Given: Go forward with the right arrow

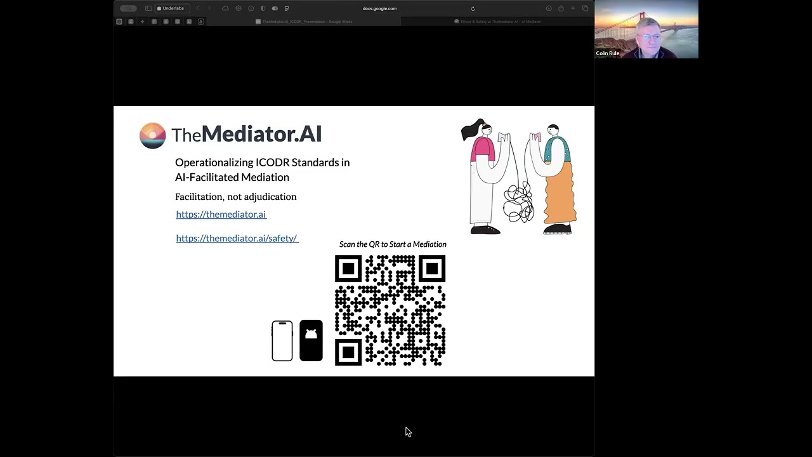Looking at the screenshot, I should (209, 8).
